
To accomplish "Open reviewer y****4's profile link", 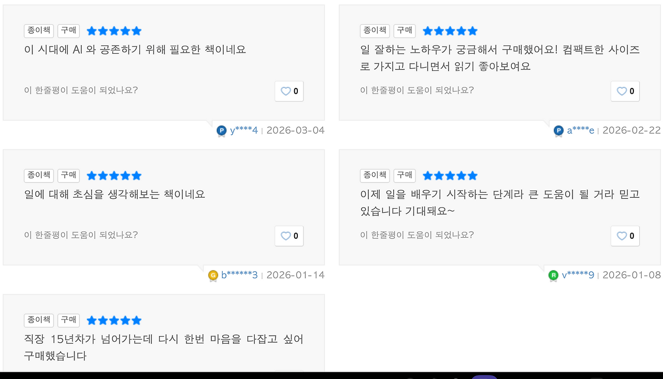I will pyautogui.click(x=243, y=130).
